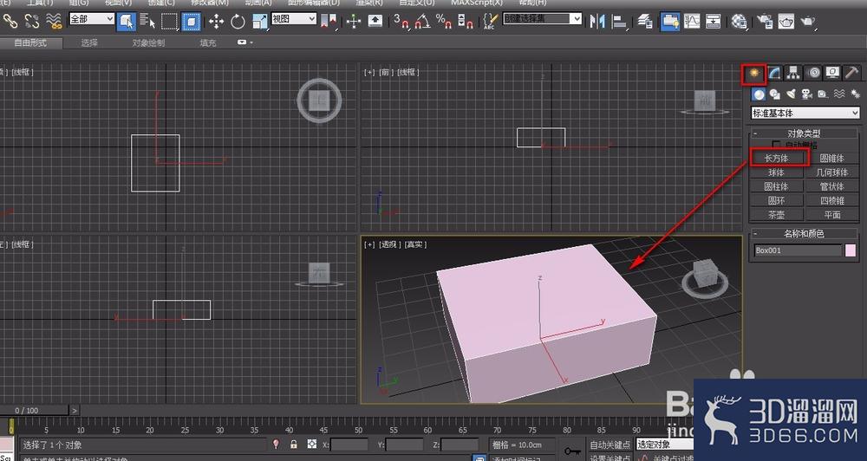This screenshot has width=867, height=461.
Task: Toggle the highlighted ribbon/graphite tools button
Action: pyautogui.click(x=670, y=22)
